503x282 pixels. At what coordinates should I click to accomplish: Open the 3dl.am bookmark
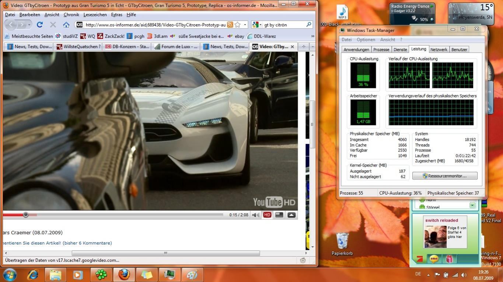point(157,36)
